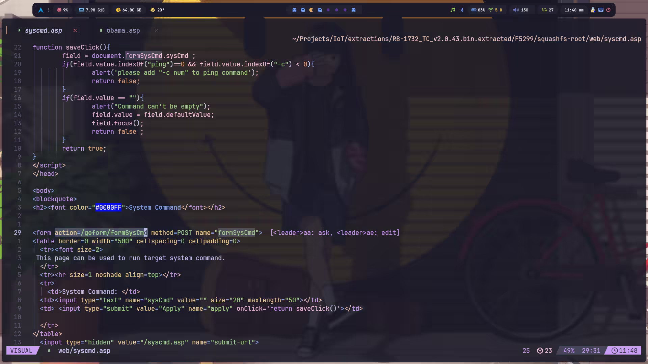Click the Arch Linux launcher icon
Image resolution: width=648 pixels, height=364 pixels.
point(41,10)
